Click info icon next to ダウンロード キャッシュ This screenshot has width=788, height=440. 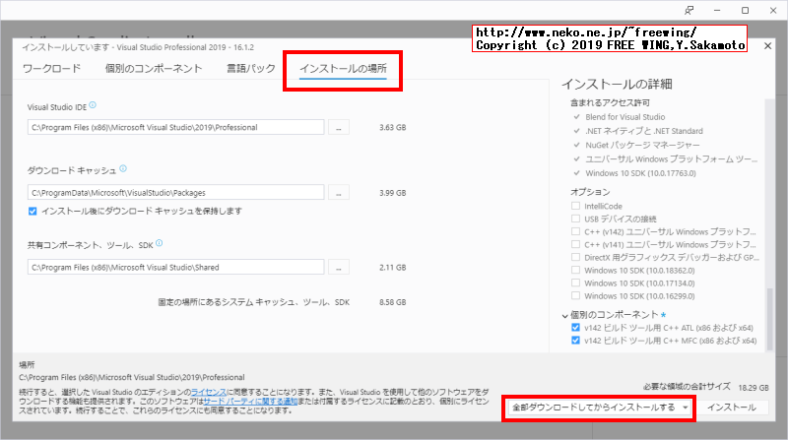[123, 169]
